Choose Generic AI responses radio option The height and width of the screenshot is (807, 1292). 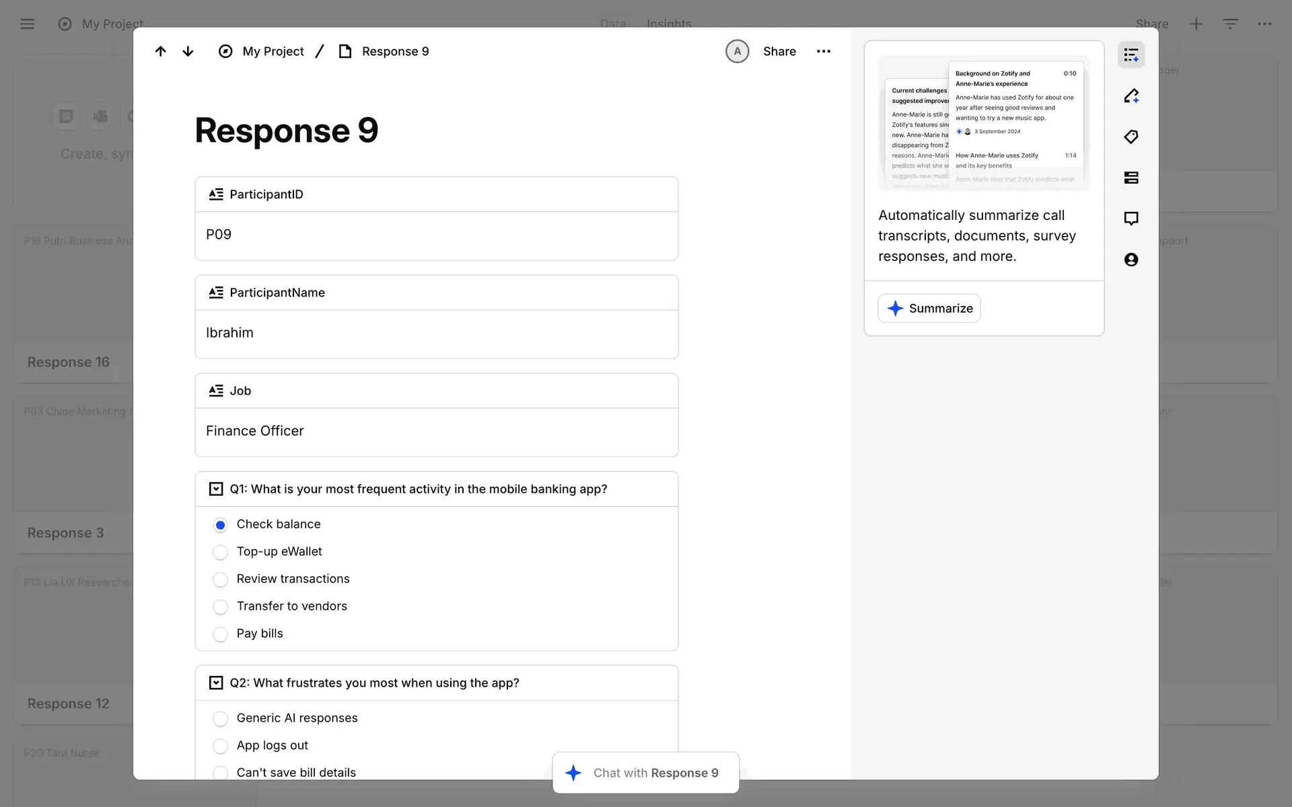[220, 719]
